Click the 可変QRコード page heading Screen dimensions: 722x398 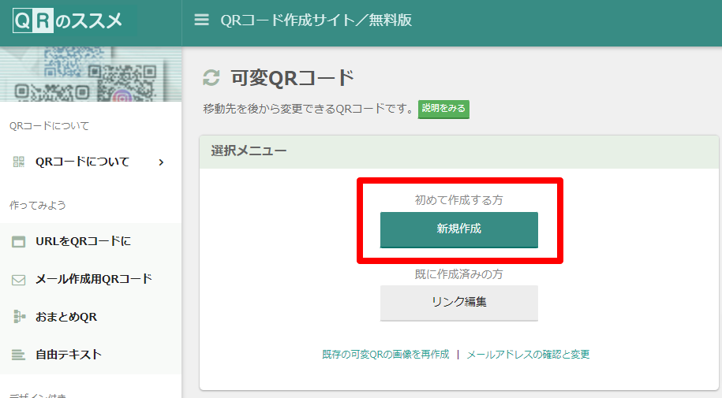click(292, 78)
